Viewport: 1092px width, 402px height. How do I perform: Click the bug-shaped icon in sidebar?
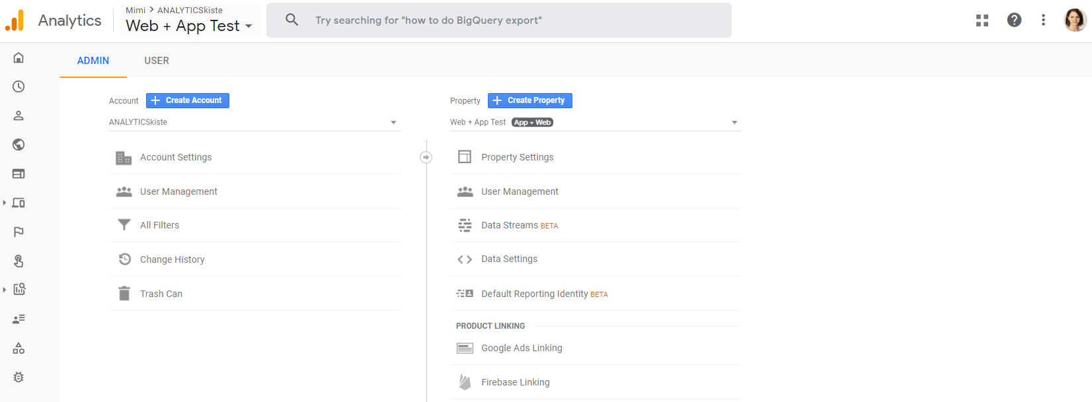coord(19,377)
